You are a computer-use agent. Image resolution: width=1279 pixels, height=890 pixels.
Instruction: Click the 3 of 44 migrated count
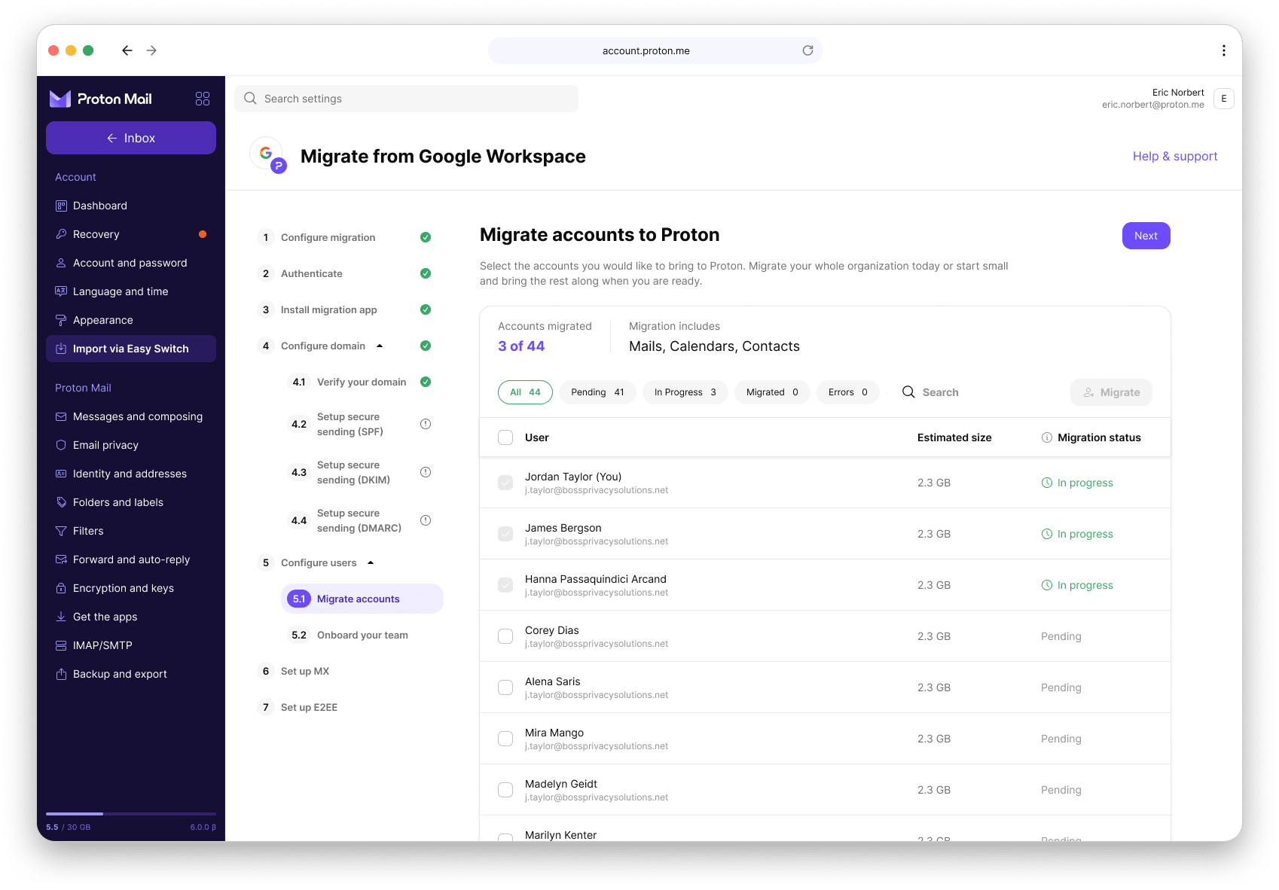(x=521, y=346)
